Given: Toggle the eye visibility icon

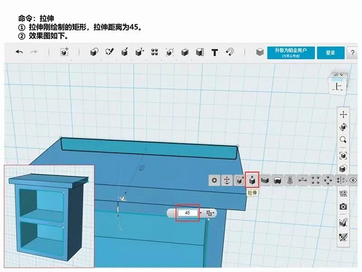Looking at the screenshot, I should point(353,180).
